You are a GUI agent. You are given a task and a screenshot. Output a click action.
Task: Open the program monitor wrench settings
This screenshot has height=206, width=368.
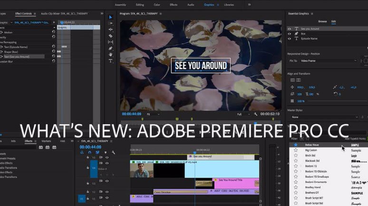click(256, 114)
